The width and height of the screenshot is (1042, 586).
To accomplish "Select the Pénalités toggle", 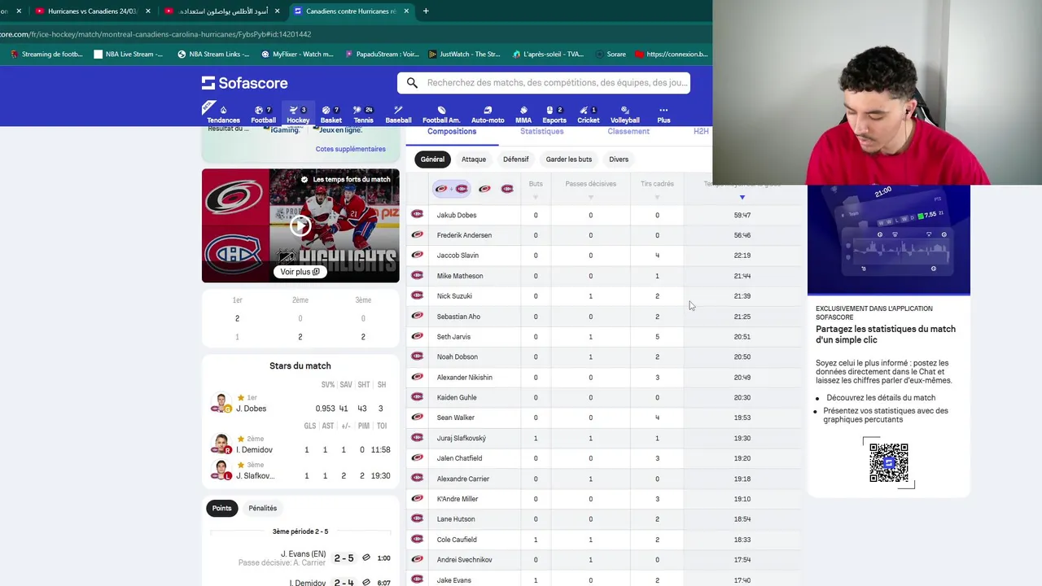I will [x=262, y=508].
